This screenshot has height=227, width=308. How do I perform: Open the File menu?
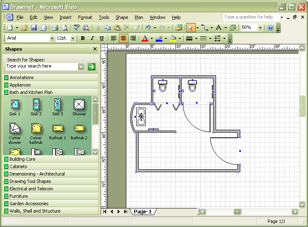[x=20, y=17]
